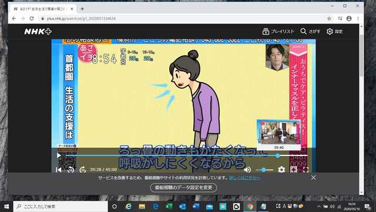Play the paused NHK Plus video
Image resolution: width=376 pixels, height=212 pixels.
tap(59, 155)
